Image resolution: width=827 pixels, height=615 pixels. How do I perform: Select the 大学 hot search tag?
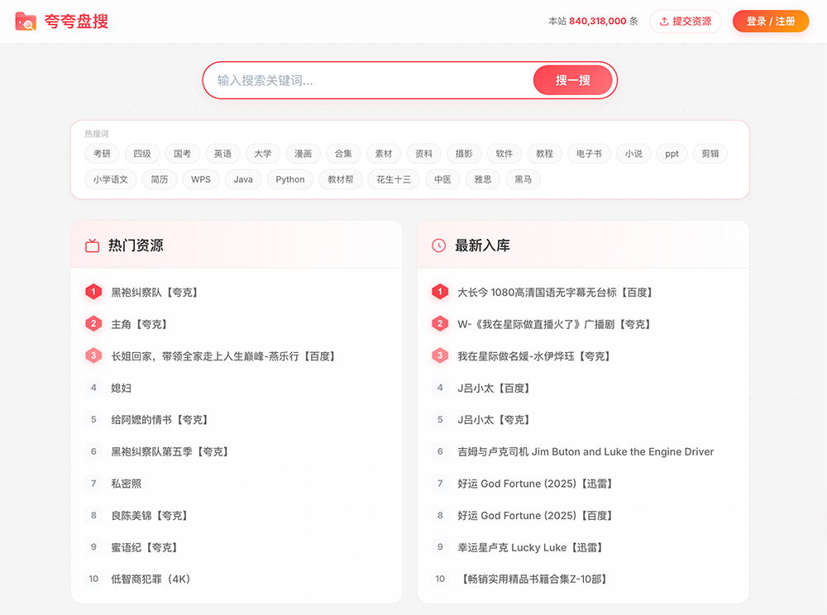[x=263, y=154]
